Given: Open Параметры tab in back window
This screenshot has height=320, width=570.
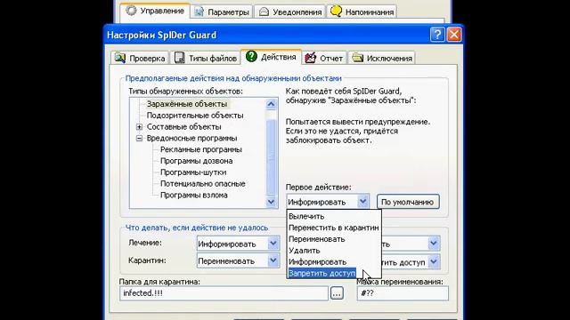Looking at the screenshot, I should pos(222,12).
